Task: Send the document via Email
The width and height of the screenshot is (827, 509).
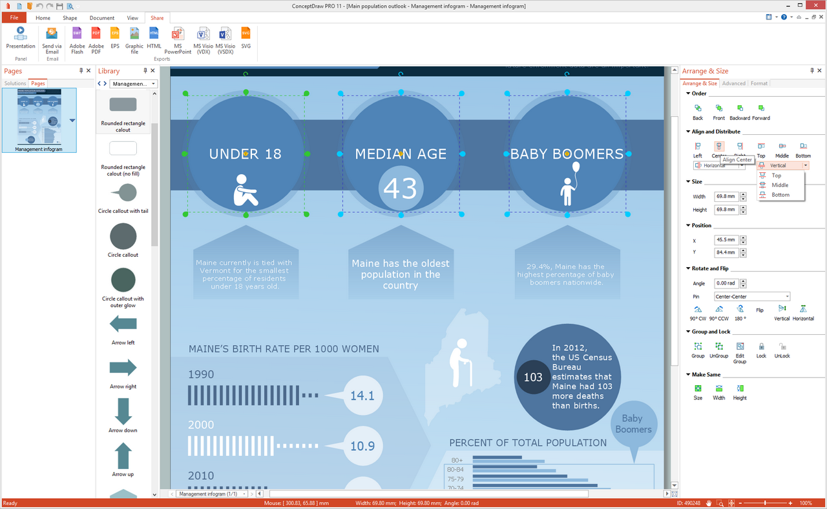Action: point(52,40)
